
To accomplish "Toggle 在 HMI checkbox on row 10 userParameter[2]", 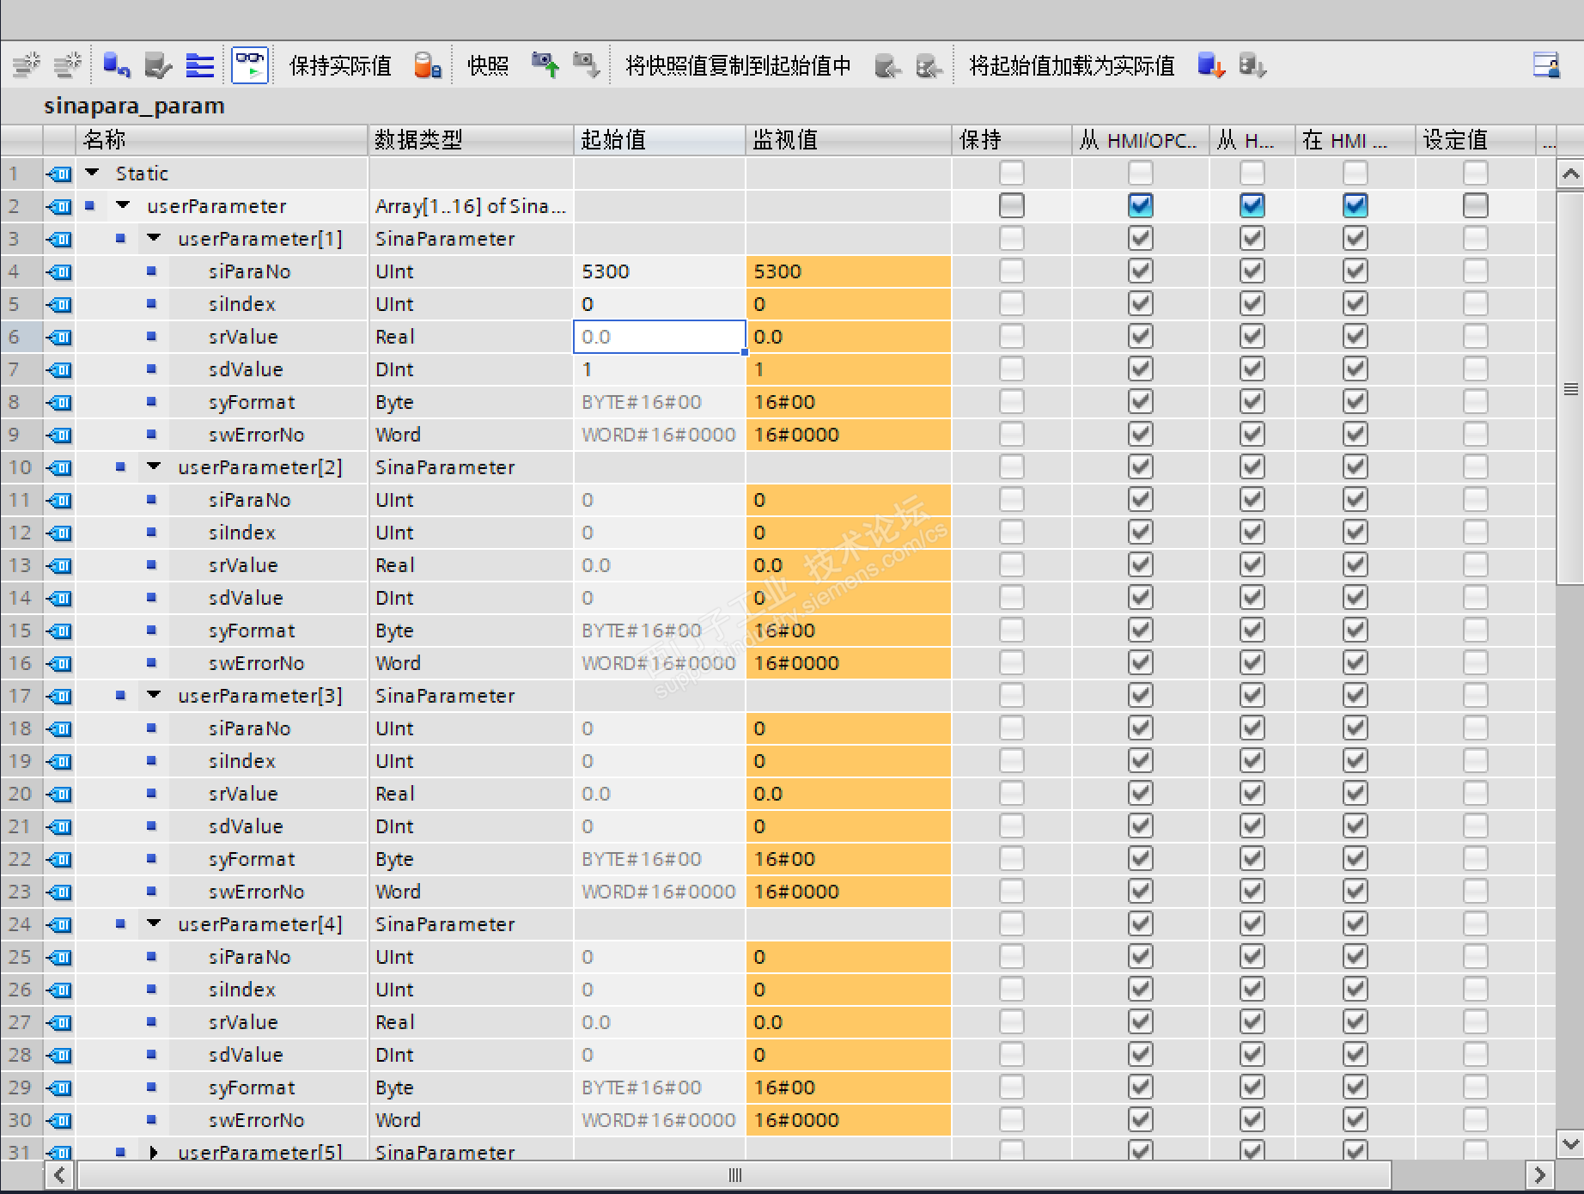I will [x=1356, y=467].
